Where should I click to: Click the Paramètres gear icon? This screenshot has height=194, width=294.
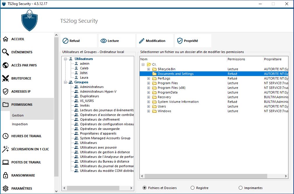[x=6, y=188]
